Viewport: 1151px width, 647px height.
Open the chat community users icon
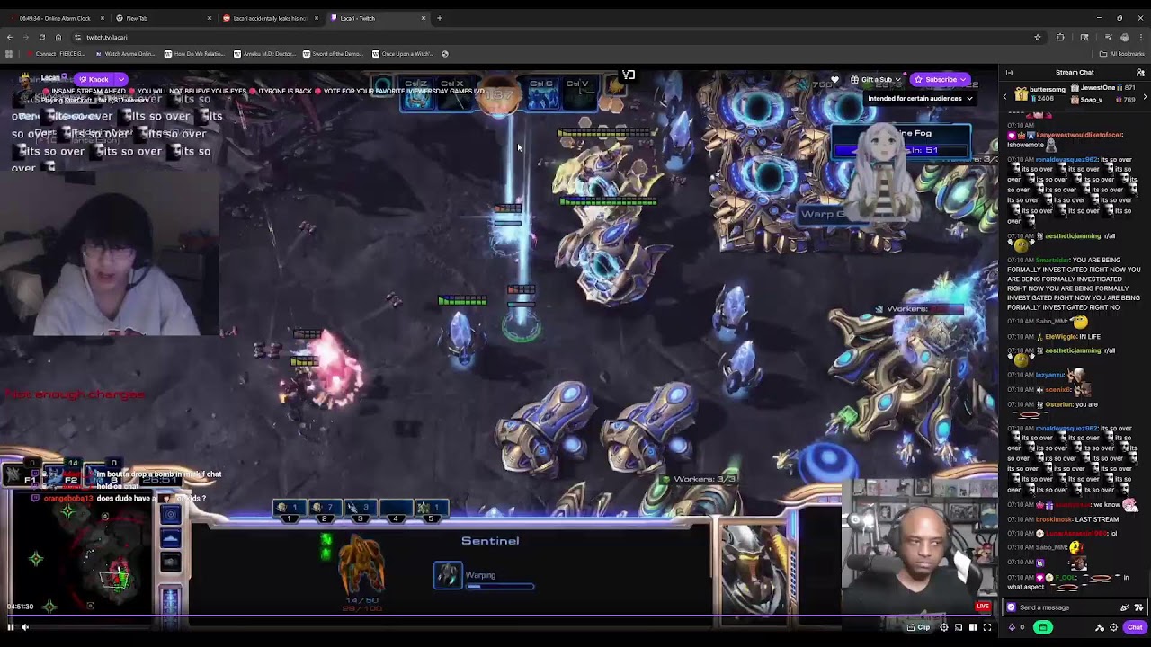(1140, 73)
